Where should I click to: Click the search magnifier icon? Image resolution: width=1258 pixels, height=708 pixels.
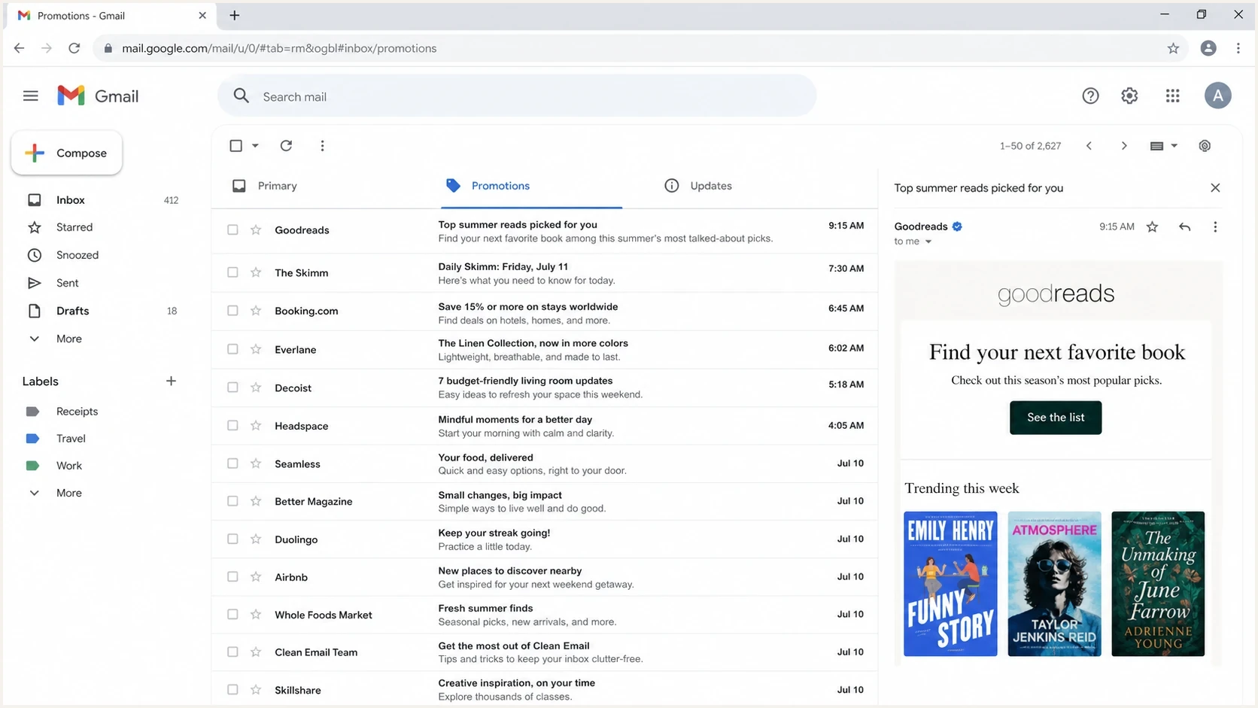click(241, 96)
